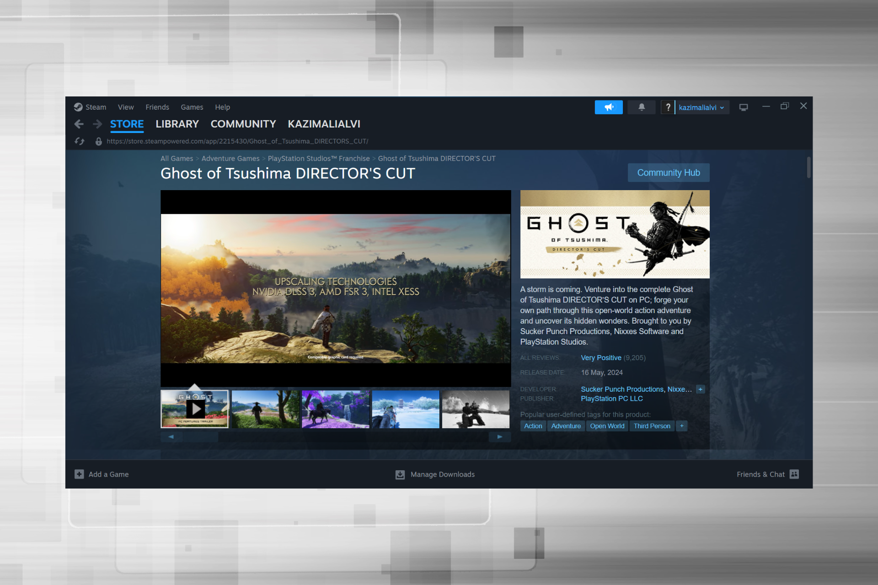
Task: Open the announcements megaphone button
Action: pyautogui.click(x=609, y=107)
